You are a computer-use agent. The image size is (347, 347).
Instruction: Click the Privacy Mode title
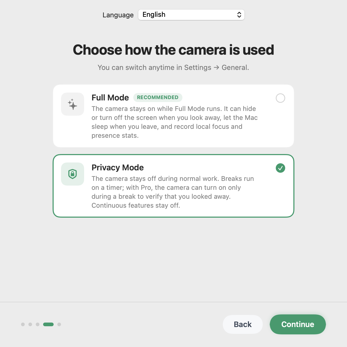(118, 167)
